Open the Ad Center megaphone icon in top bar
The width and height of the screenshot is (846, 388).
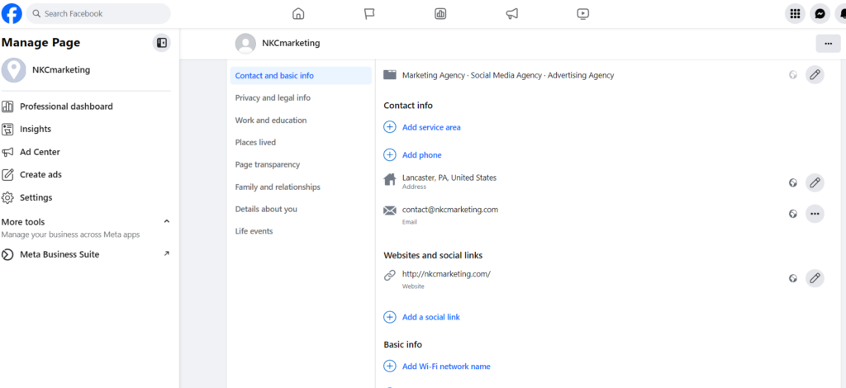(512, 14)
